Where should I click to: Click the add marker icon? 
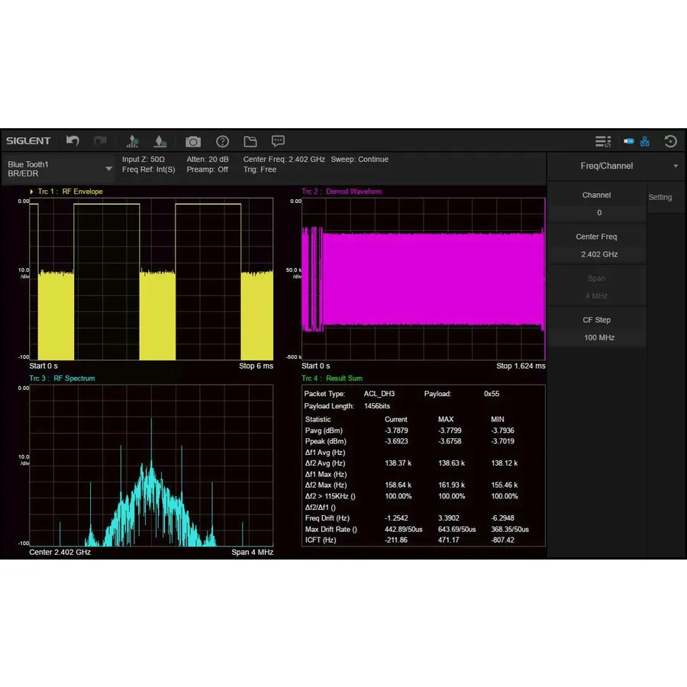click(160, 141)
